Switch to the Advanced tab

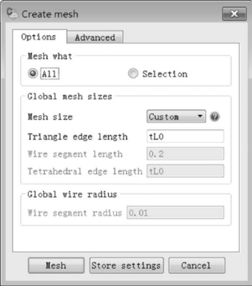tap(95, 37)
